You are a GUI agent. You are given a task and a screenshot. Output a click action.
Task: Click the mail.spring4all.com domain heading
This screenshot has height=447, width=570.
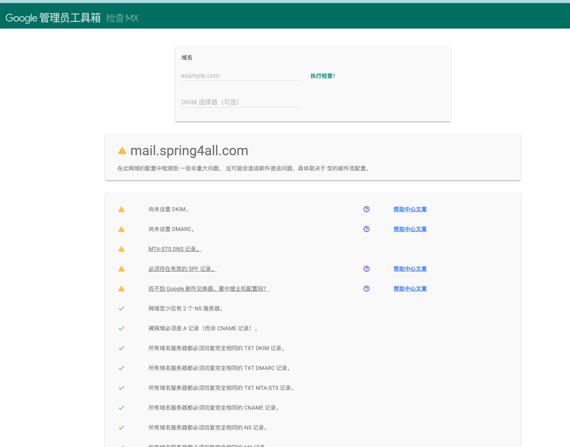189,150
